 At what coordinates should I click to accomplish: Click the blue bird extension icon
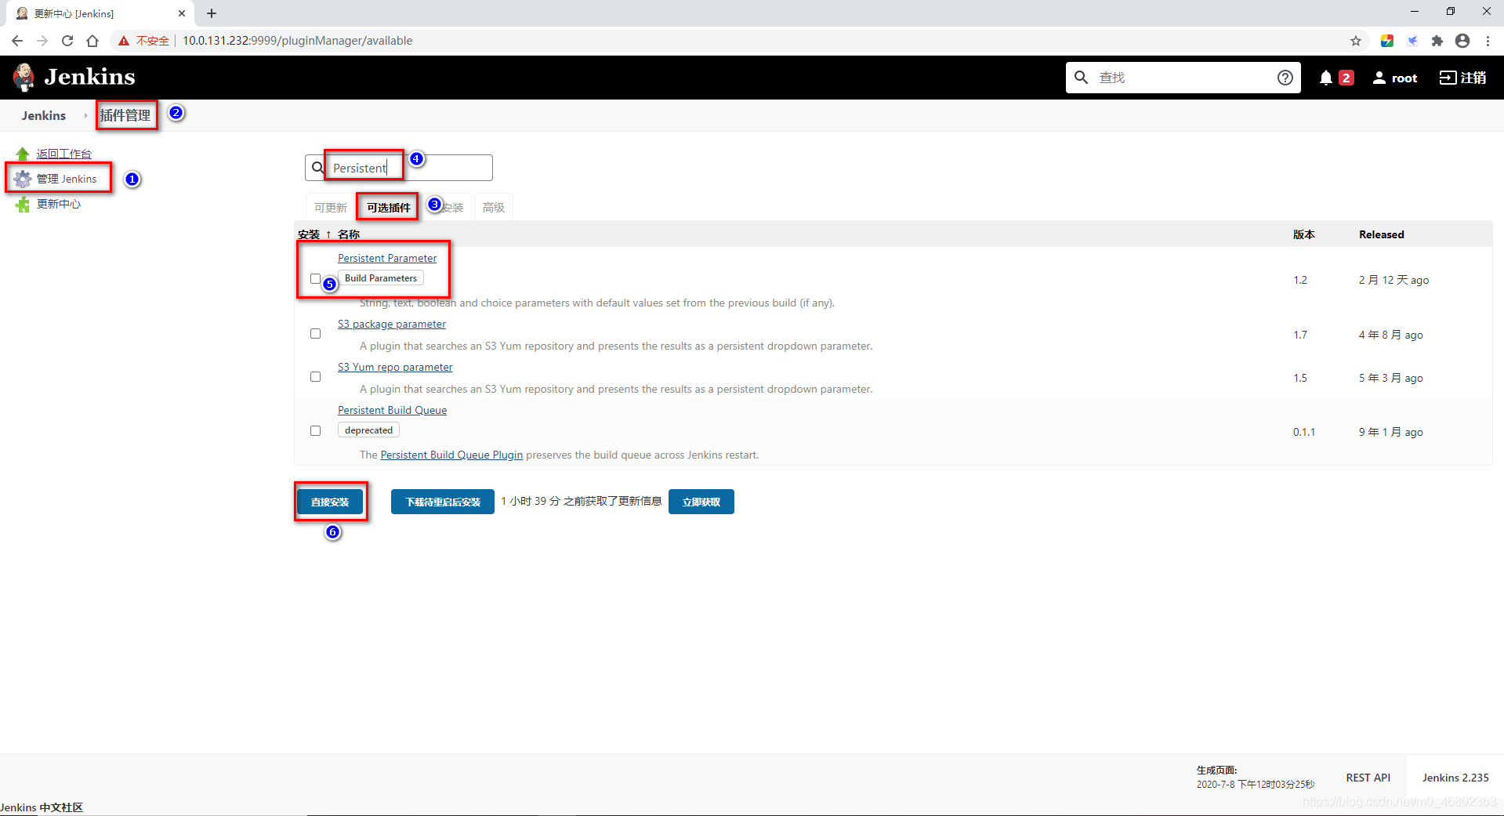point(1412,41)
